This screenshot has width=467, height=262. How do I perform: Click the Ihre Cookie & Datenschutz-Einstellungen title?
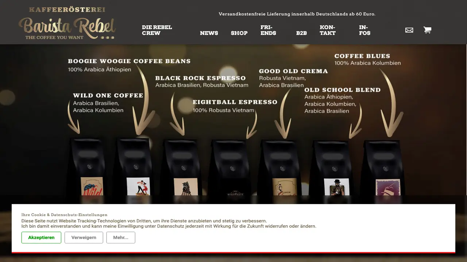(65, 215)
